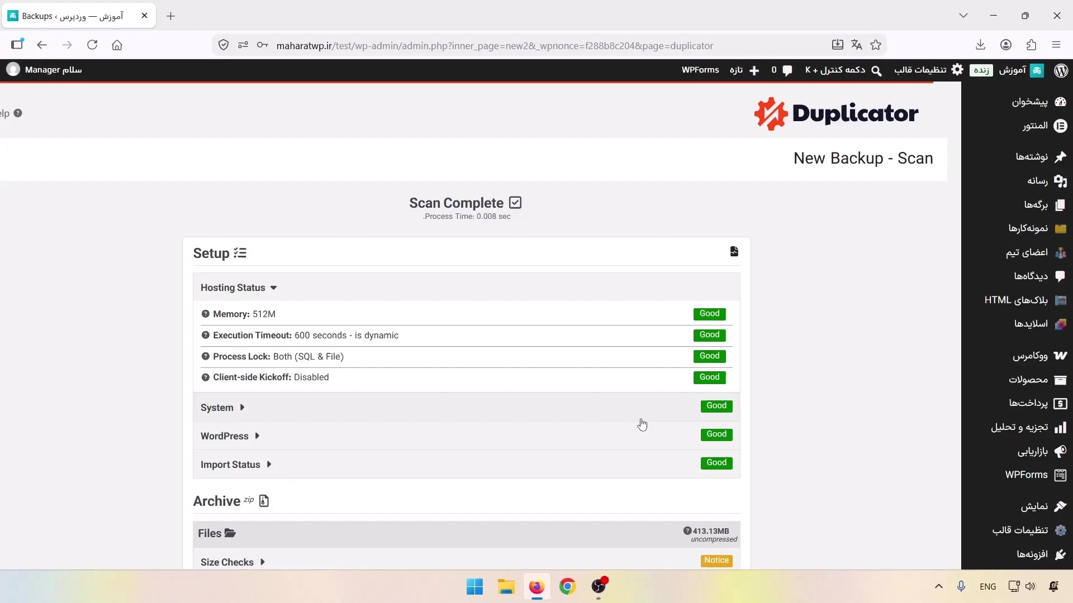Click the Process Lock help icon
The image size is (1073, 603).
click(206, 356)
